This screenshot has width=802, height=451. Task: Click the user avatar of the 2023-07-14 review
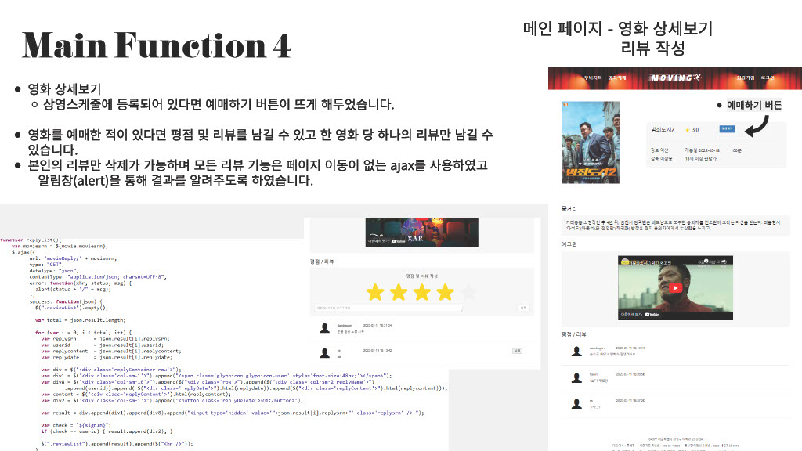[324, 353]
